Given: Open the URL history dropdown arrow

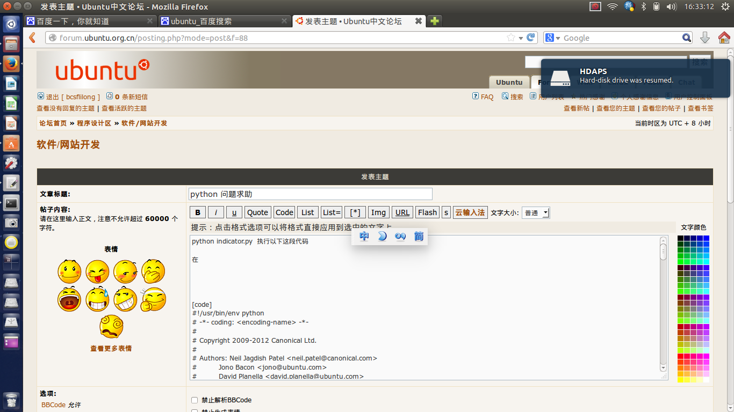Looking at the screenshot, I should pos(521,38).
